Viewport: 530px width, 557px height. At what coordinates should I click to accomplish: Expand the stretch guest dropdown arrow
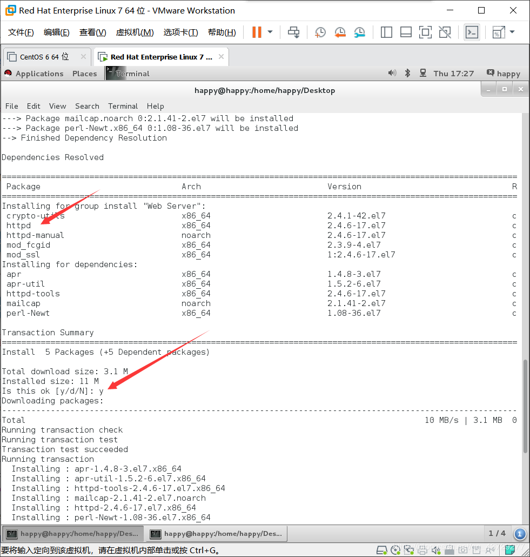point(512,32)
